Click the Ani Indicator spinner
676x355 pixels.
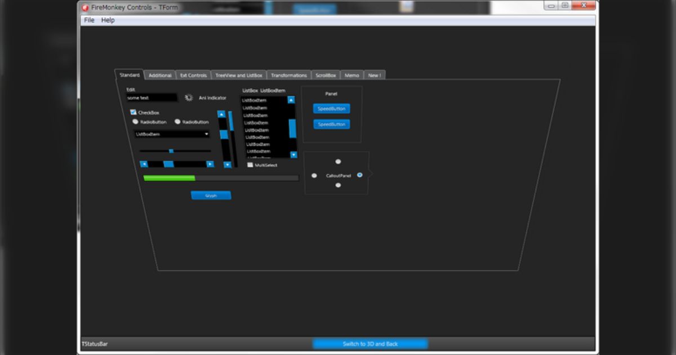pyautogui.click(x=189, y=97)
